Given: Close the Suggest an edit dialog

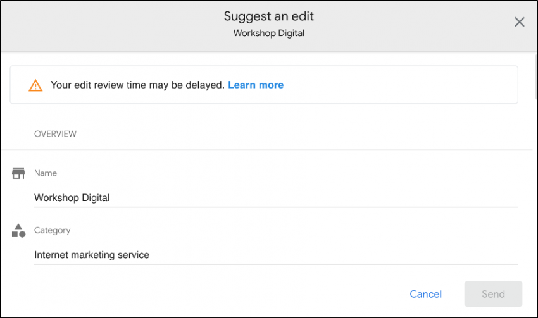Looking at the screenshot, I should click(520, 22).
